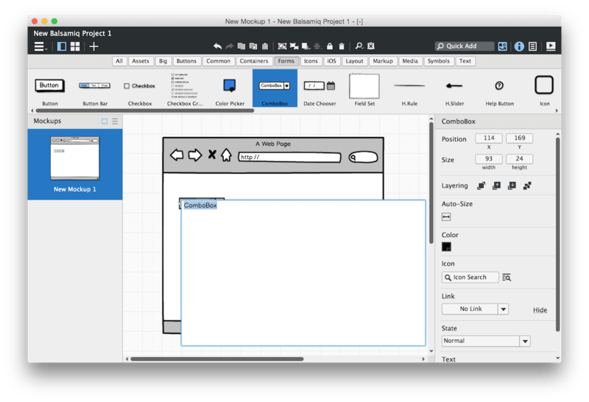Enter full screen presentation mode
This screenshot has width=589, height=402.
[x=551, y=46]
